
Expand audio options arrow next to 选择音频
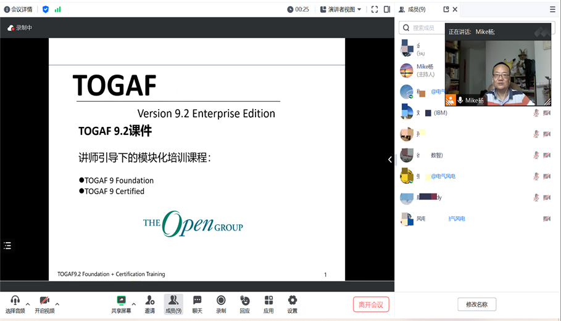pos(28,304)
